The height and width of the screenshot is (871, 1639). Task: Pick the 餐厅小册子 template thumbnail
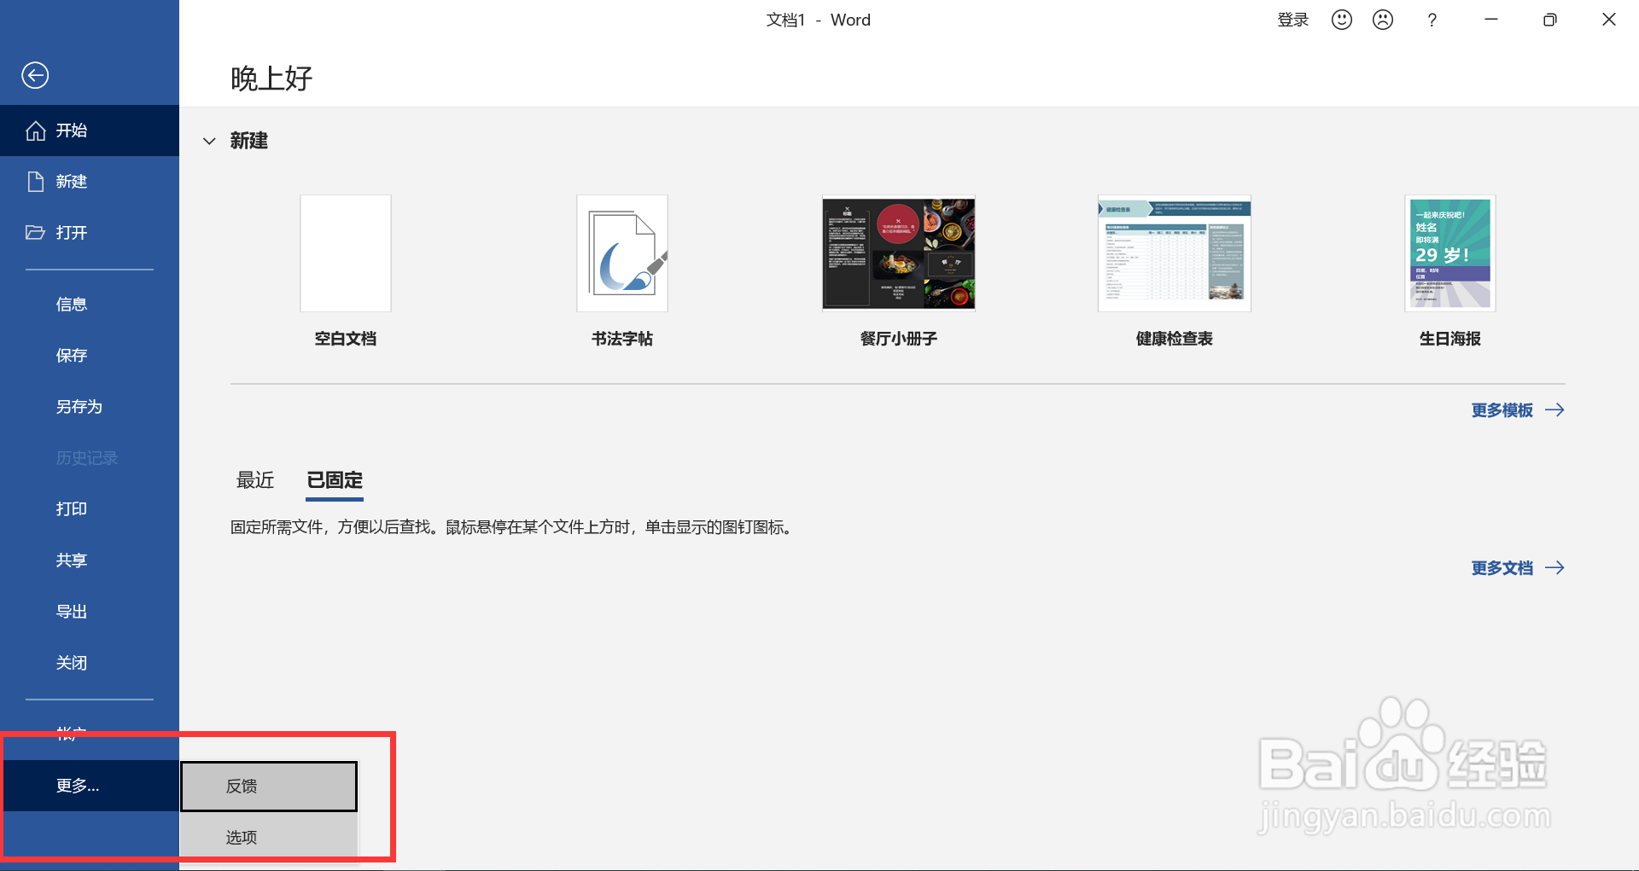899,253
